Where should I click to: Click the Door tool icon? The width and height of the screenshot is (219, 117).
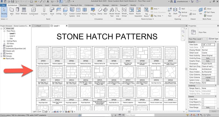click(18, 11)
